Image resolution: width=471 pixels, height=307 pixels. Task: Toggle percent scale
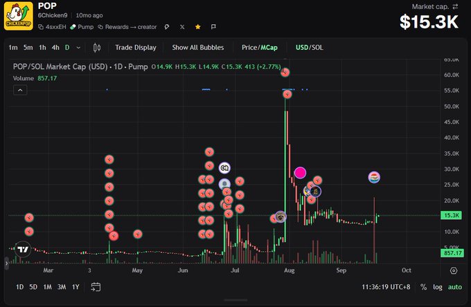pos(423,287)
